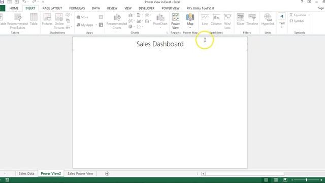Open the pie chart dropdown
Image resolution: width=325 pixels, height=183 pixels.
click(x=132, y=26)
